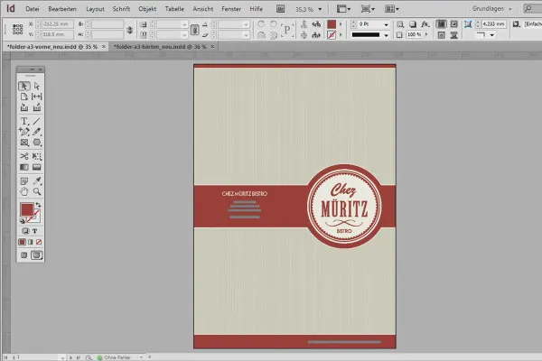Open Adobe Bridge via the Br icon
The height and width of the screenshot is (361, 542).
(x=277, y=8)
